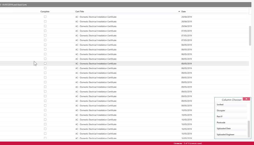The width and height of the screenshot is (254, 145).
Task: Sort by the Cert Title column header
Action: [80, 11]
